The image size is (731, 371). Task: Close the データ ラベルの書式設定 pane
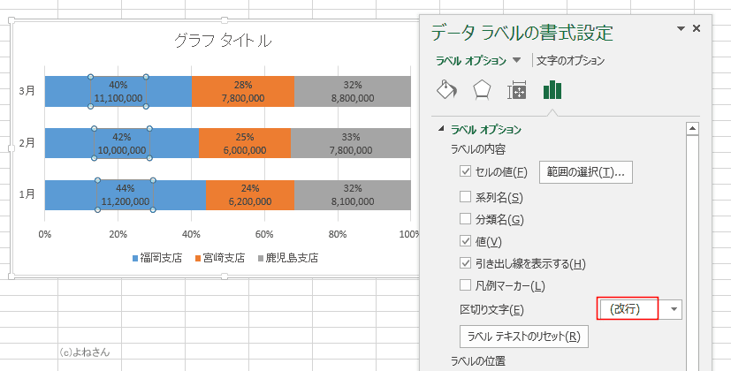[697, 28]
